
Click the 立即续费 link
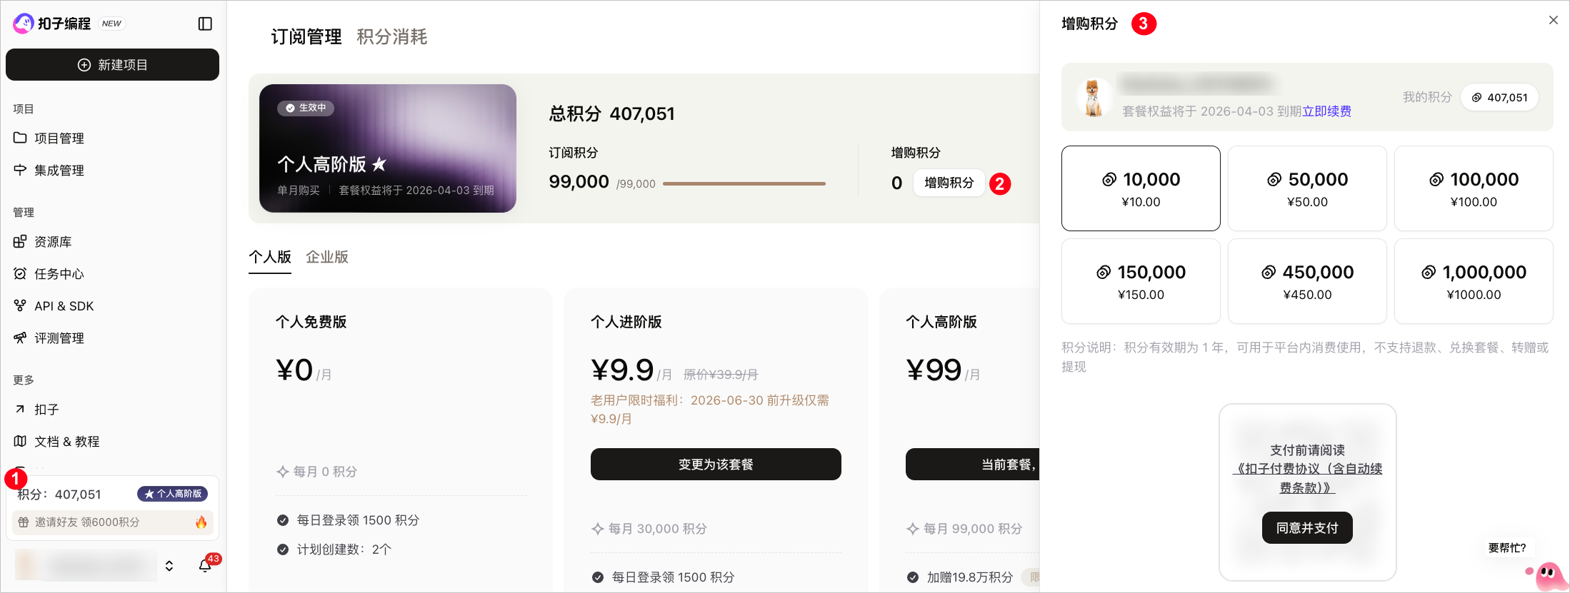pyautogui.click(x=1326, y=111)
